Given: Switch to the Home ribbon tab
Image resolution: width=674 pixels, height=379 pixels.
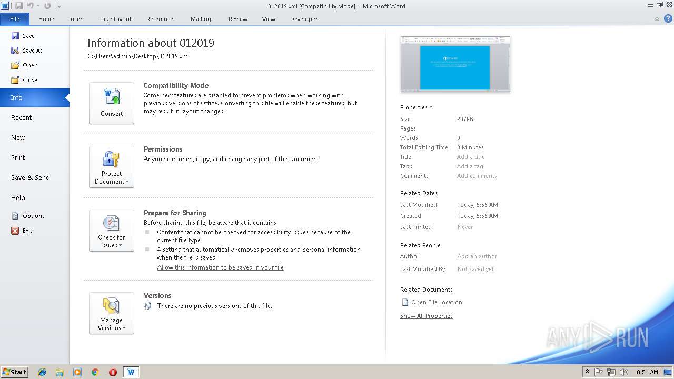Looking at the screenshot, I should pos(46,19).
